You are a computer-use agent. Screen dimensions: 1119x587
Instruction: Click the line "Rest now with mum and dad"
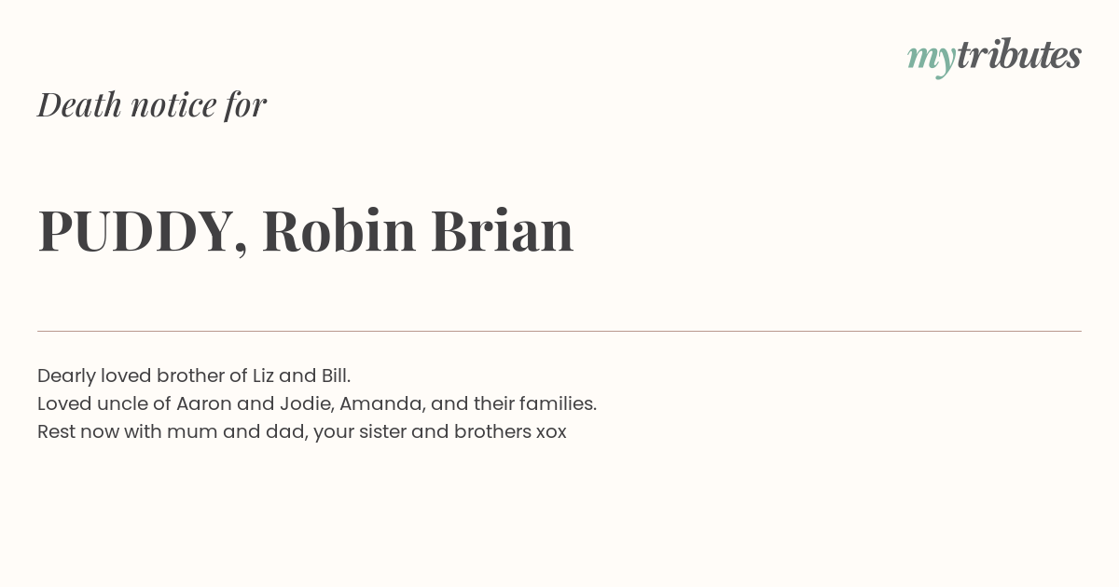tap(302, 431)
